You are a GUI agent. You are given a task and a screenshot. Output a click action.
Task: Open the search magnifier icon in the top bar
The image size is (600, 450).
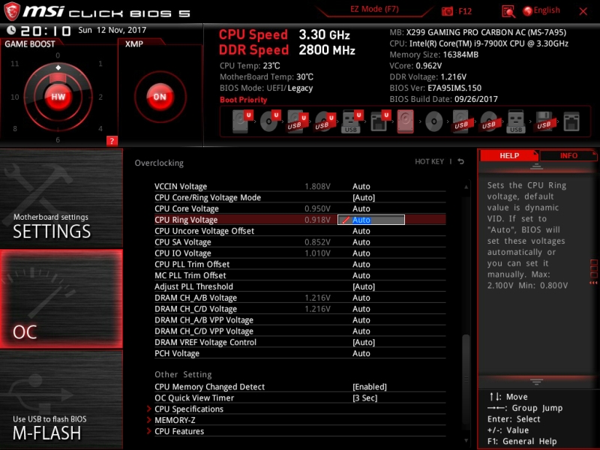click(508, 11)
